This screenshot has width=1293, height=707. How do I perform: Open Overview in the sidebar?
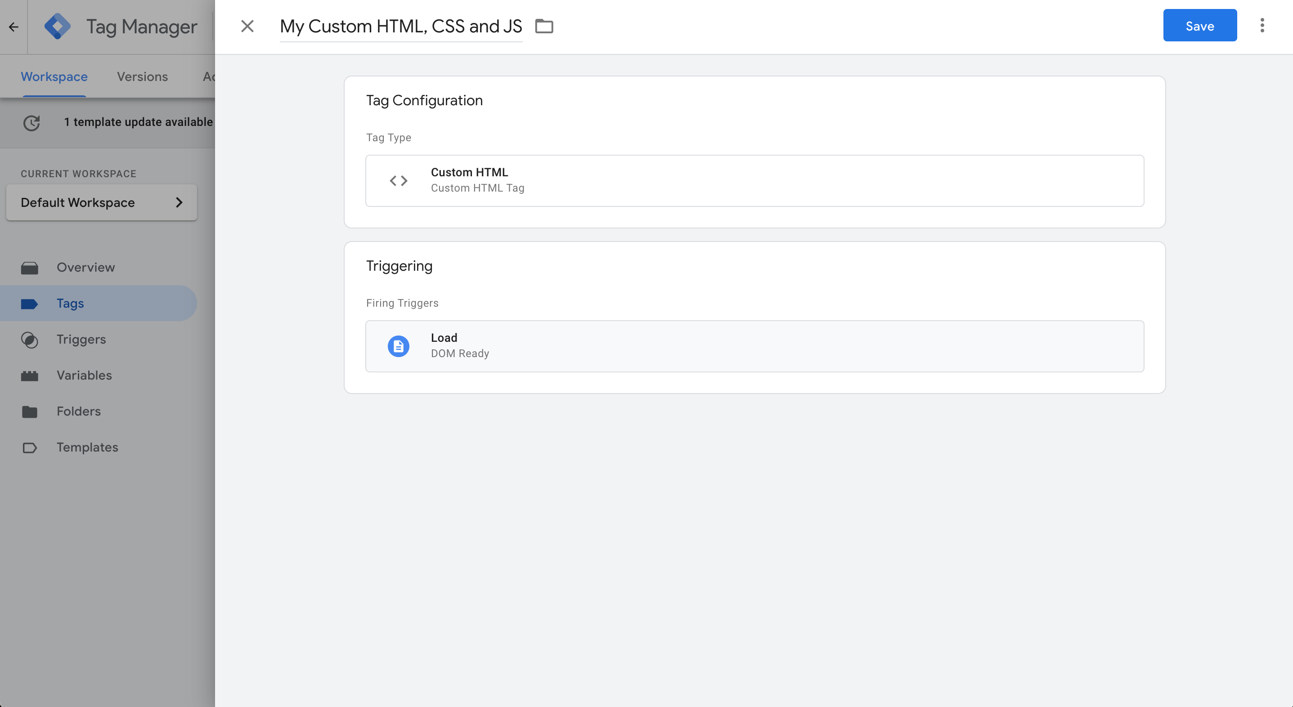85,268
